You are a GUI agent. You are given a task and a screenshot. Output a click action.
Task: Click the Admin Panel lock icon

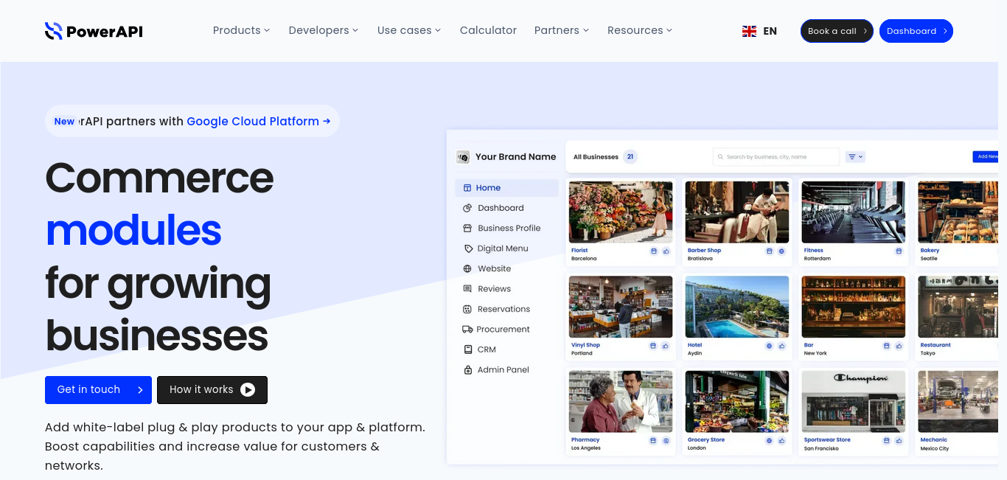[x=467, y=370]
